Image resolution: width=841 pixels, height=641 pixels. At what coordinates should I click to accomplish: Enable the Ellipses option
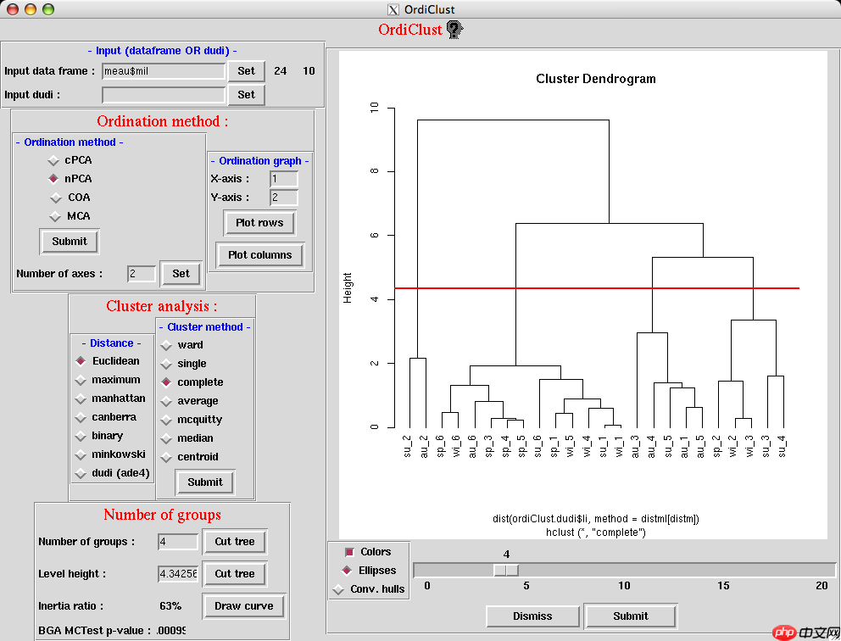pos(347,571)
